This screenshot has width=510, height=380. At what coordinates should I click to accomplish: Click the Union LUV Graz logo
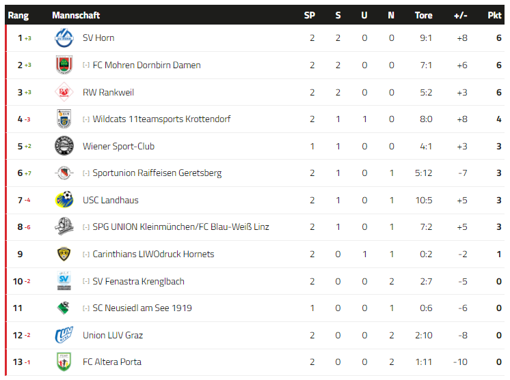64,335
